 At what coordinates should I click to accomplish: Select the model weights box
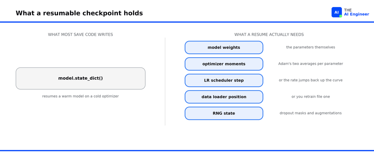224,47
